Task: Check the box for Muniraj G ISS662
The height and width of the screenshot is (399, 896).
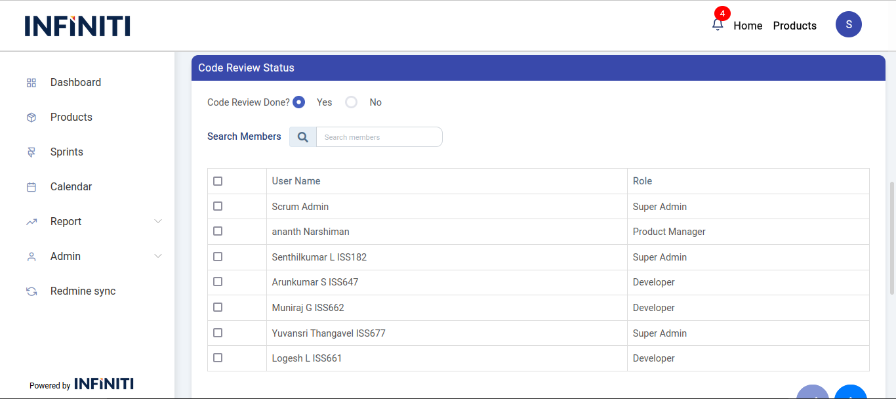Action: coord(218,307)
